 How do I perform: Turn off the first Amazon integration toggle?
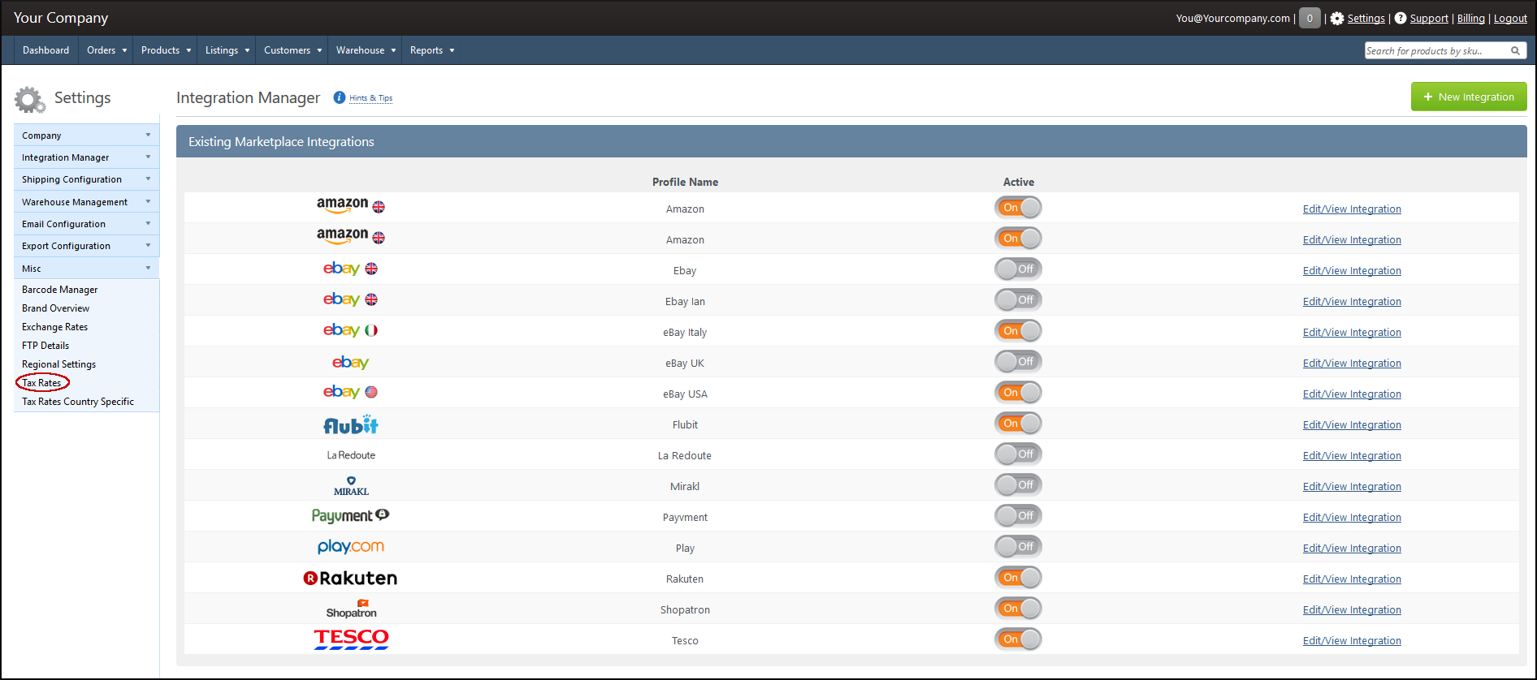(x=1018, y=208)
